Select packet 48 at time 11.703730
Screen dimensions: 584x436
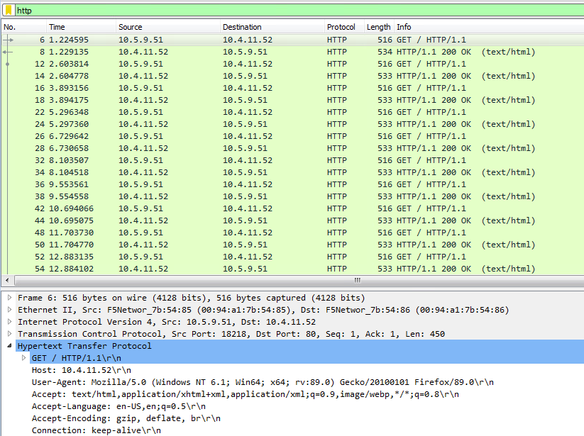pyautogui.click(x=293, y=233)
